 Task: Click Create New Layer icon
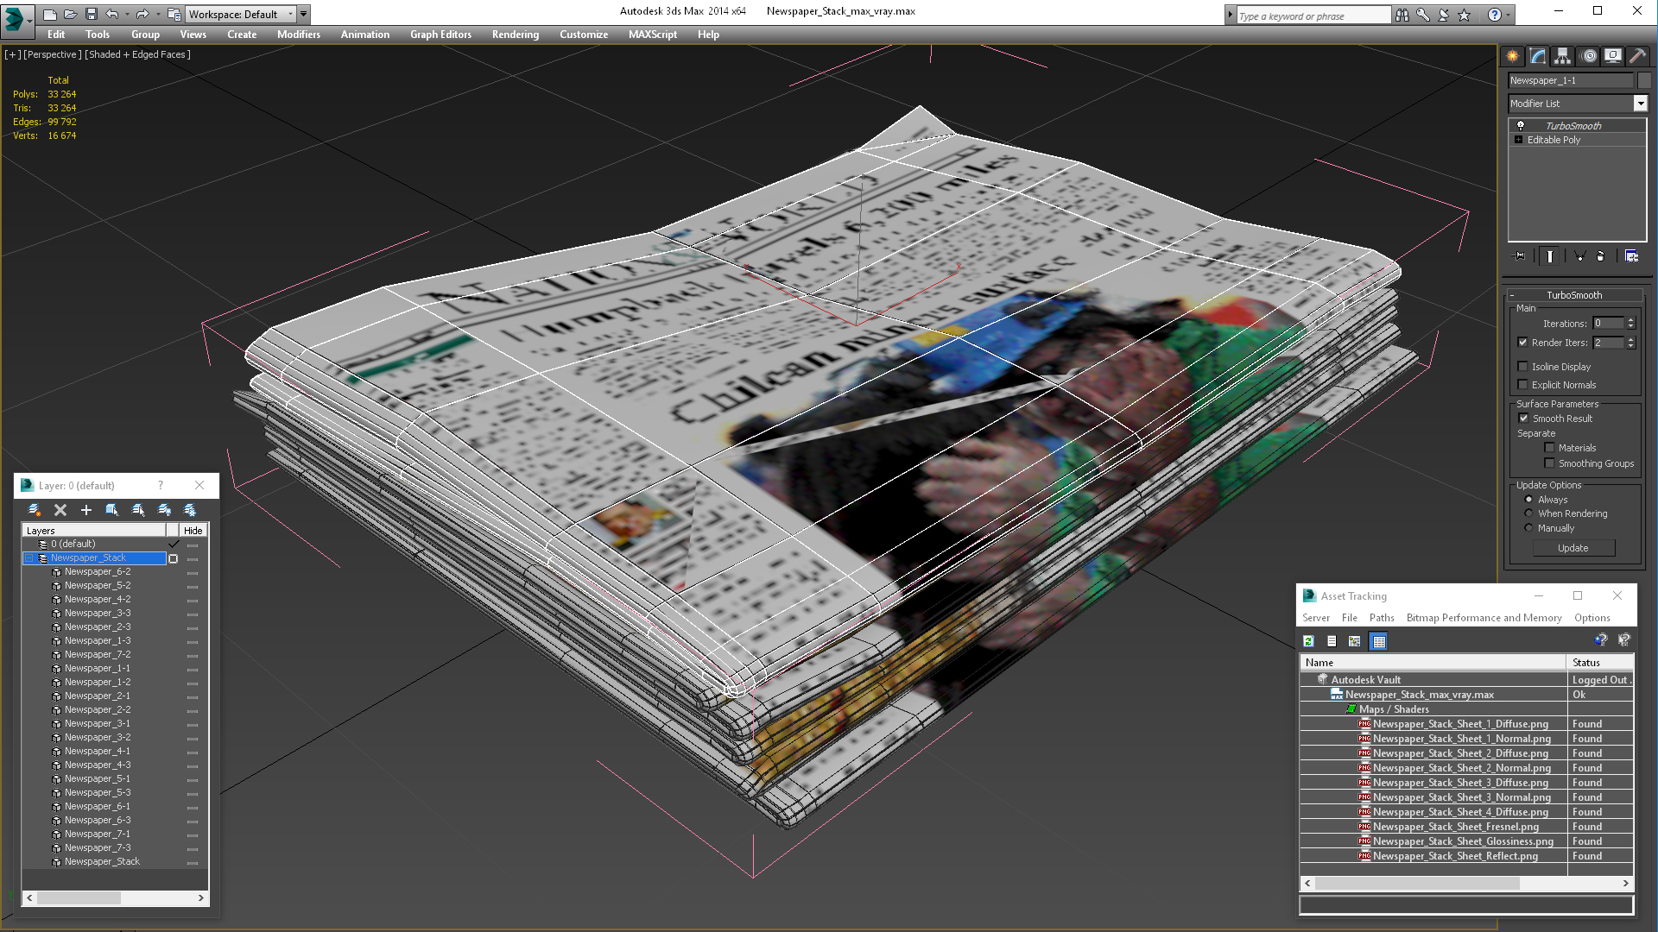35,510
